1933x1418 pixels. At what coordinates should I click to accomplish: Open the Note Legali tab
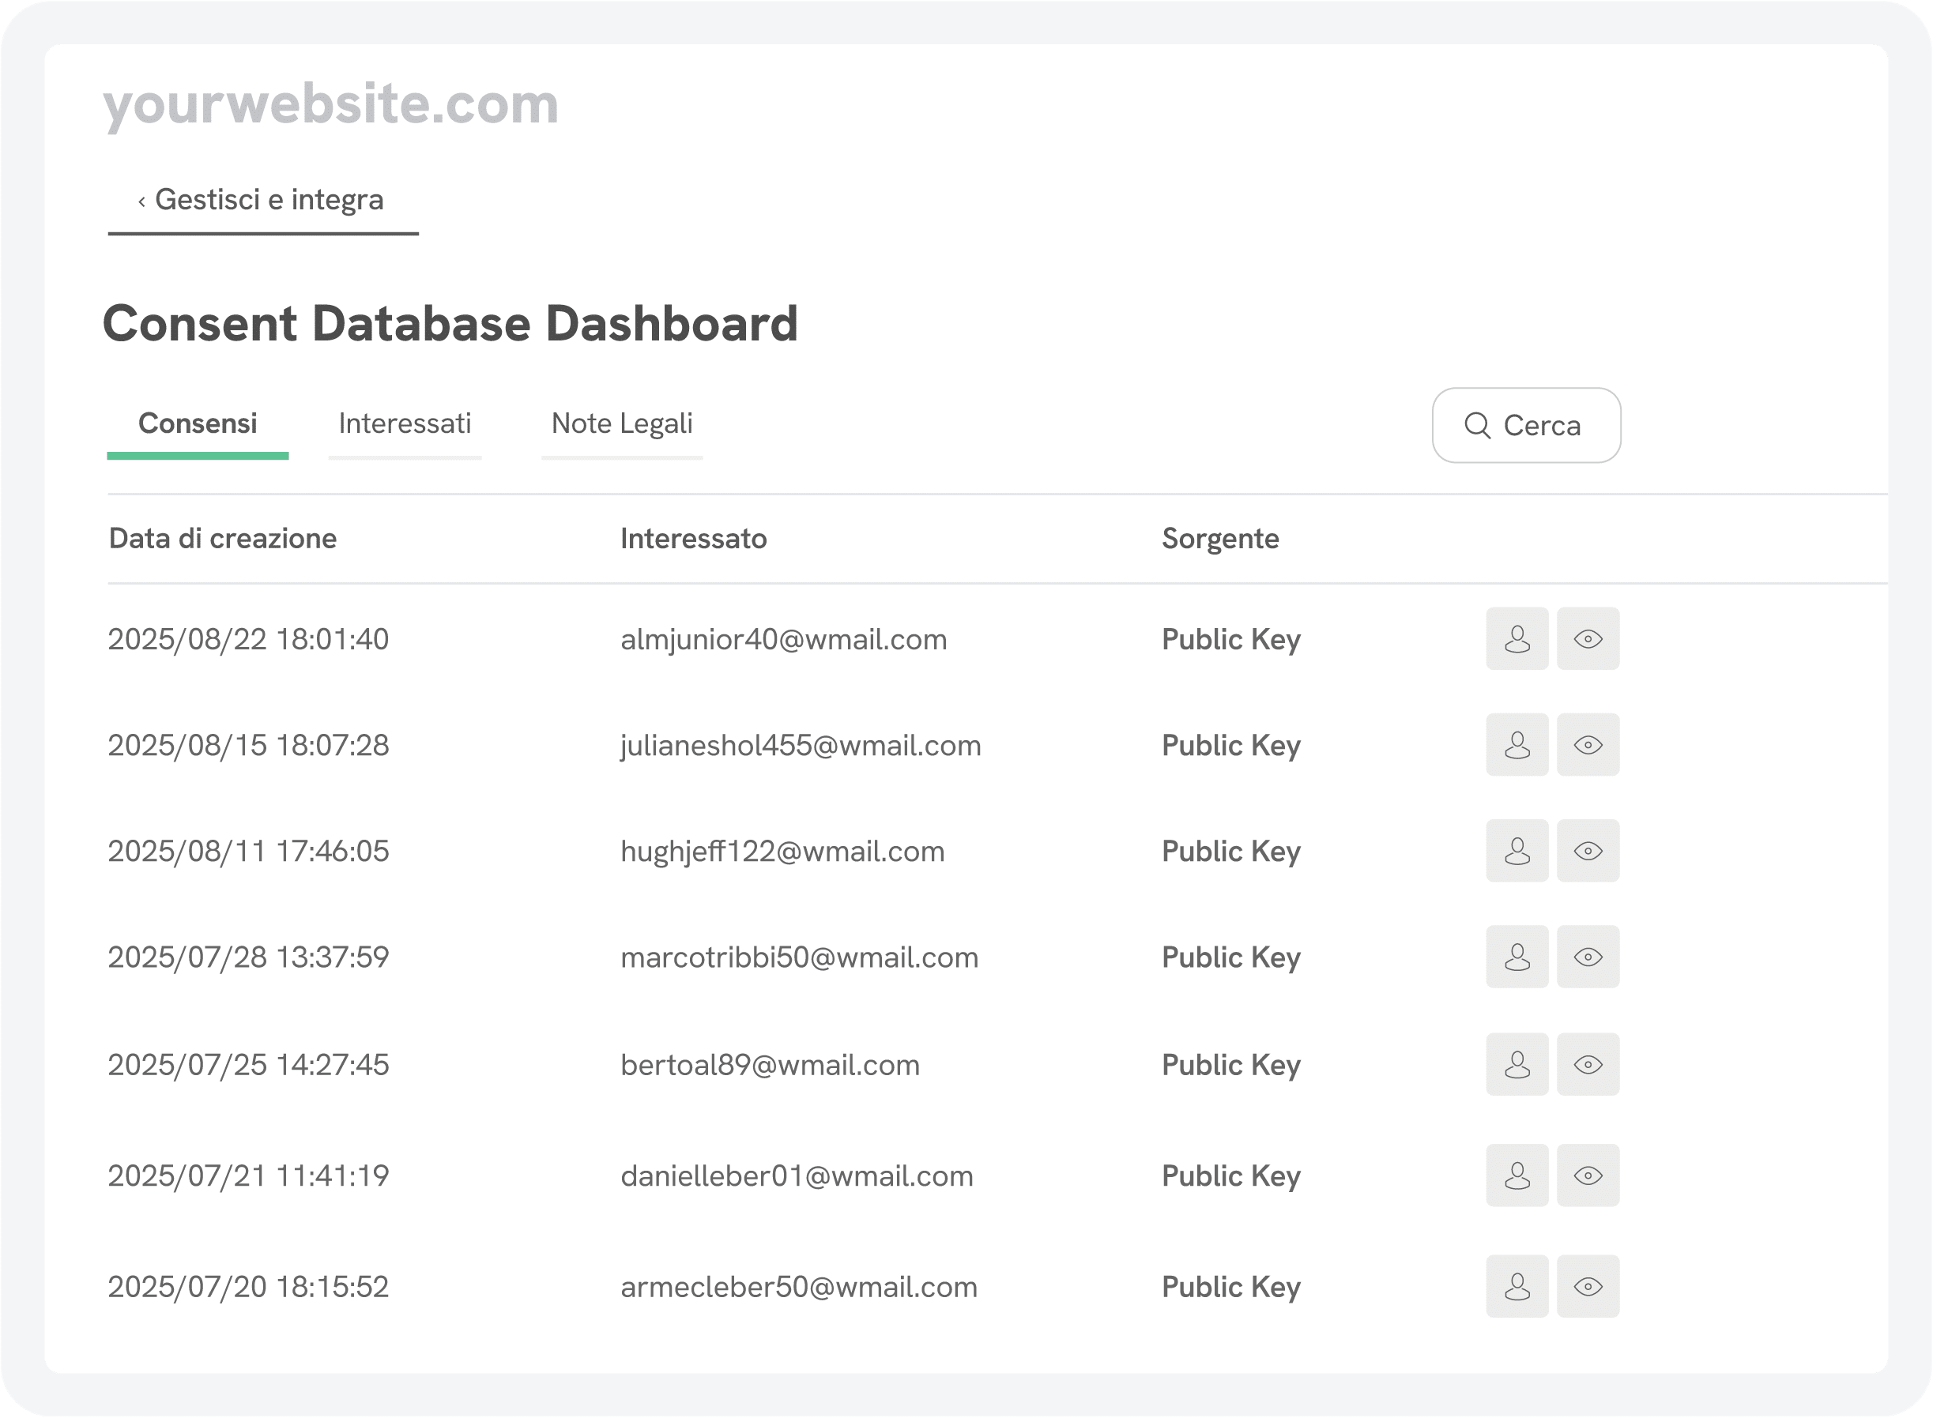click(621, 423)
